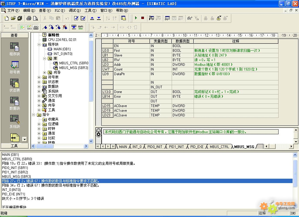Click the yellow unlock force icon
Viewport: 299px width, 217px height.
[x=219, y=18]
